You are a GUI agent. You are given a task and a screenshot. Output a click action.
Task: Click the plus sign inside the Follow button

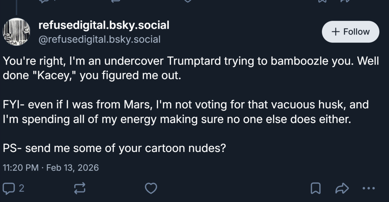click(335, 32)
